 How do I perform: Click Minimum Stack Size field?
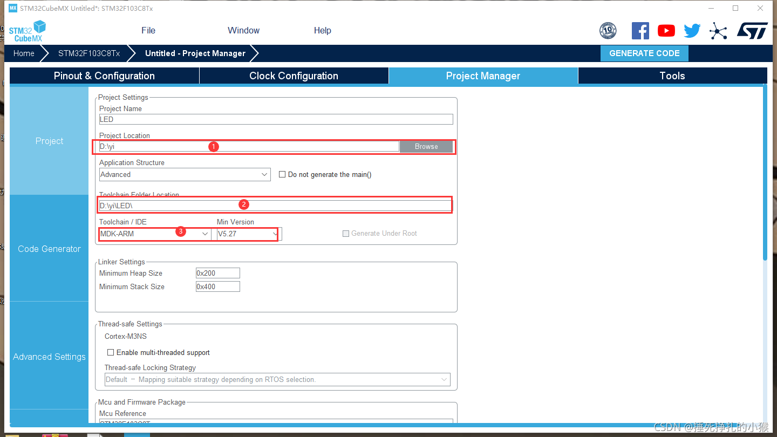coord(217,286)
